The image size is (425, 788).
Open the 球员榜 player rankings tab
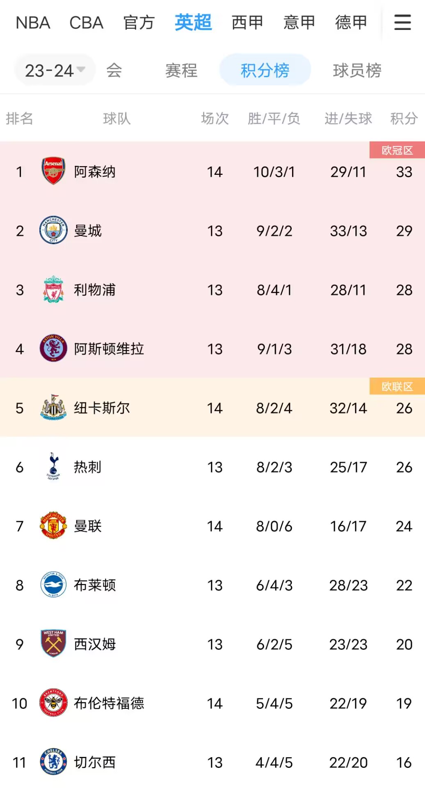pyautogui.click(x=357, y=70)
